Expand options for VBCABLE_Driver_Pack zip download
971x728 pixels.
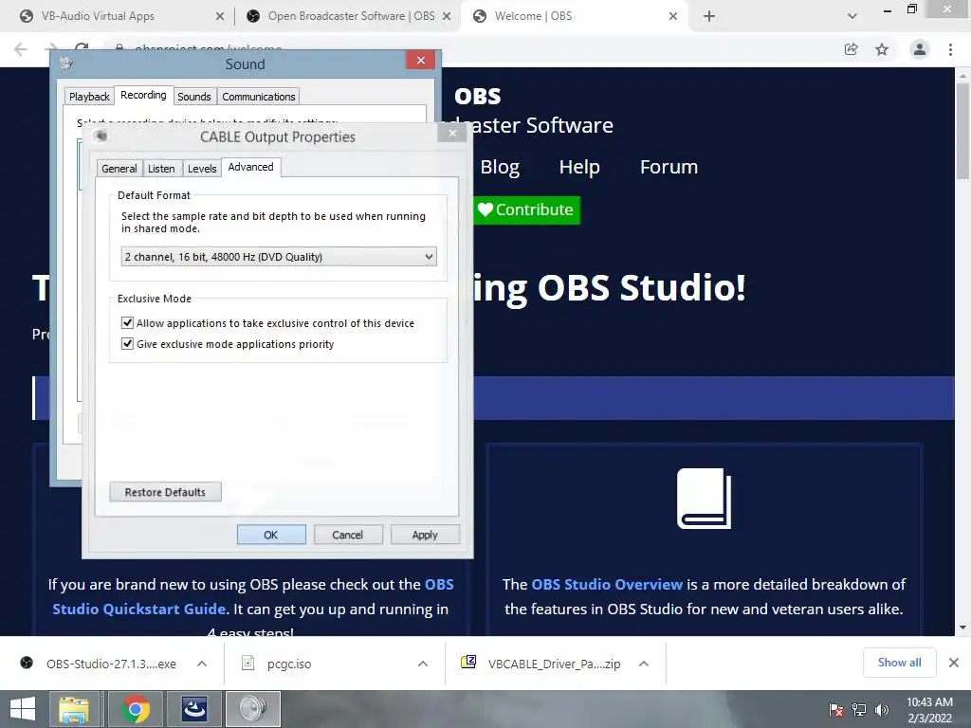tap(644, 664)
